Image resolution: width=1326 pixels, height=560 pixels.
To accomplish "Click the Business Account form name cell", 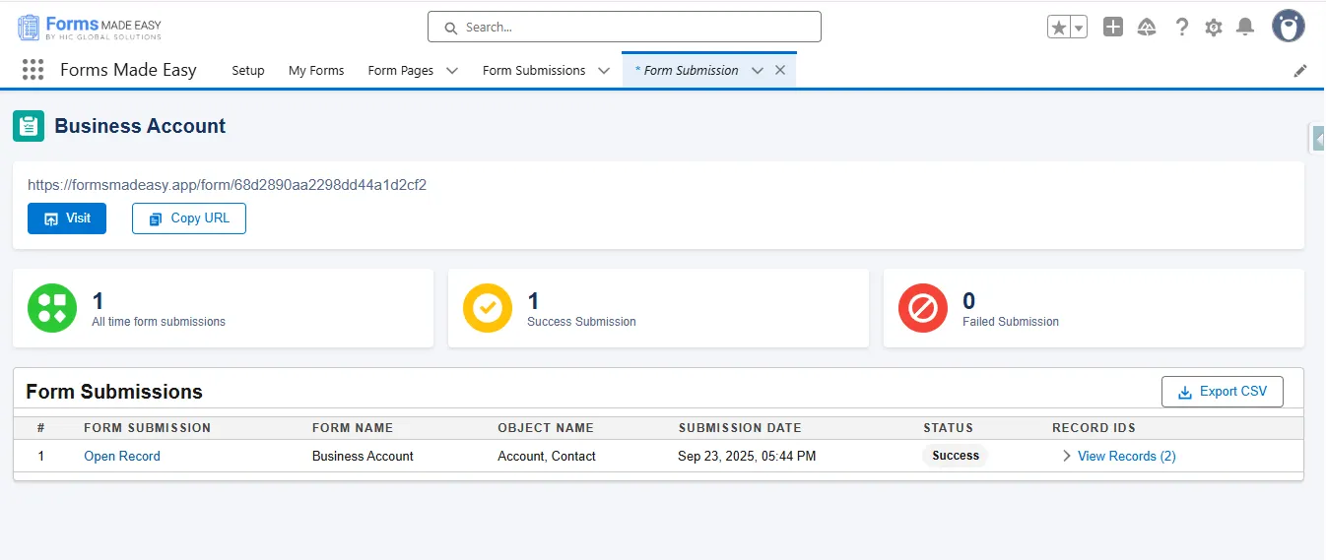I will click(363, 456).
